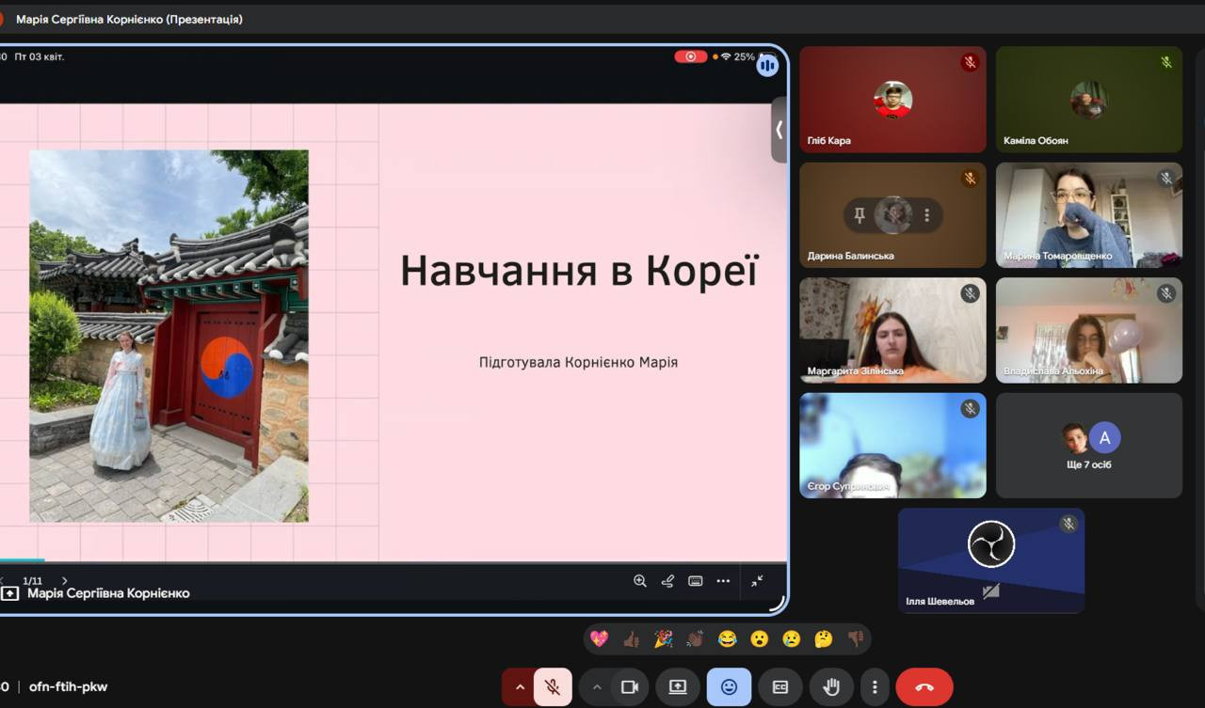Leave the call with the red button

[x=924, y=687]
